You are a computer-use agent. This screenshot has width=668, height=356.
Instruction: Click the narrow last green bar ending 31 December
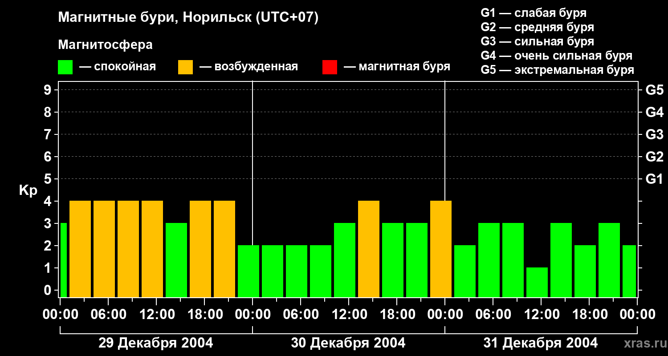coord(629,271)
